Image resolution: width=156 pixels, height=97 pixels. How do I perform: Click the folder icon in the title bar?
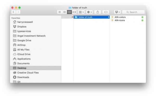coord(70,8)
